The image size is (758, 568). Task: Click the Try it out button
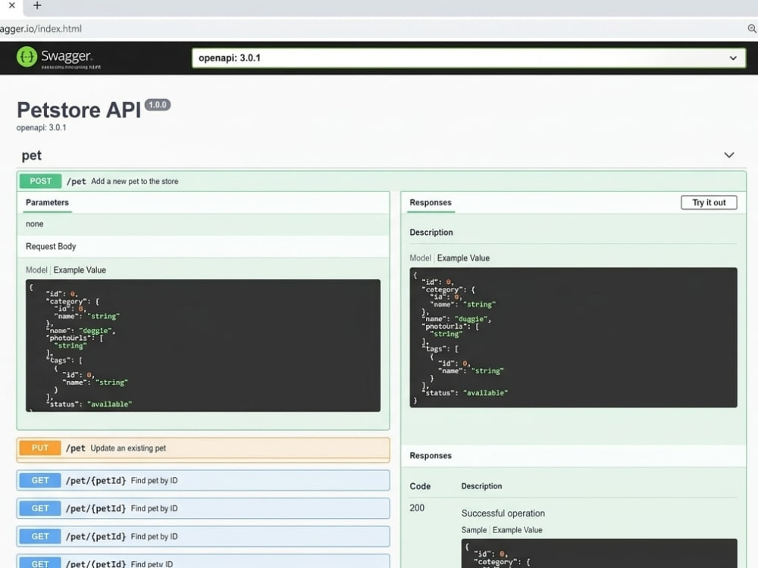(709, 202)
